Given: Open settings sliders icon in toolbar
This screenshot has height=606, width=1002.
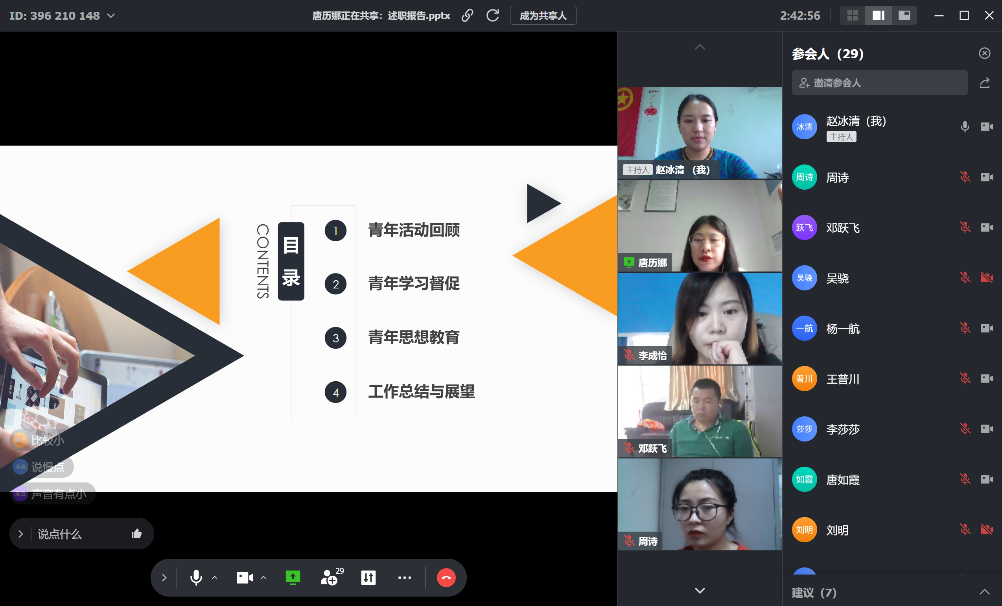Looking at the screenshot, I should [368, 577].
